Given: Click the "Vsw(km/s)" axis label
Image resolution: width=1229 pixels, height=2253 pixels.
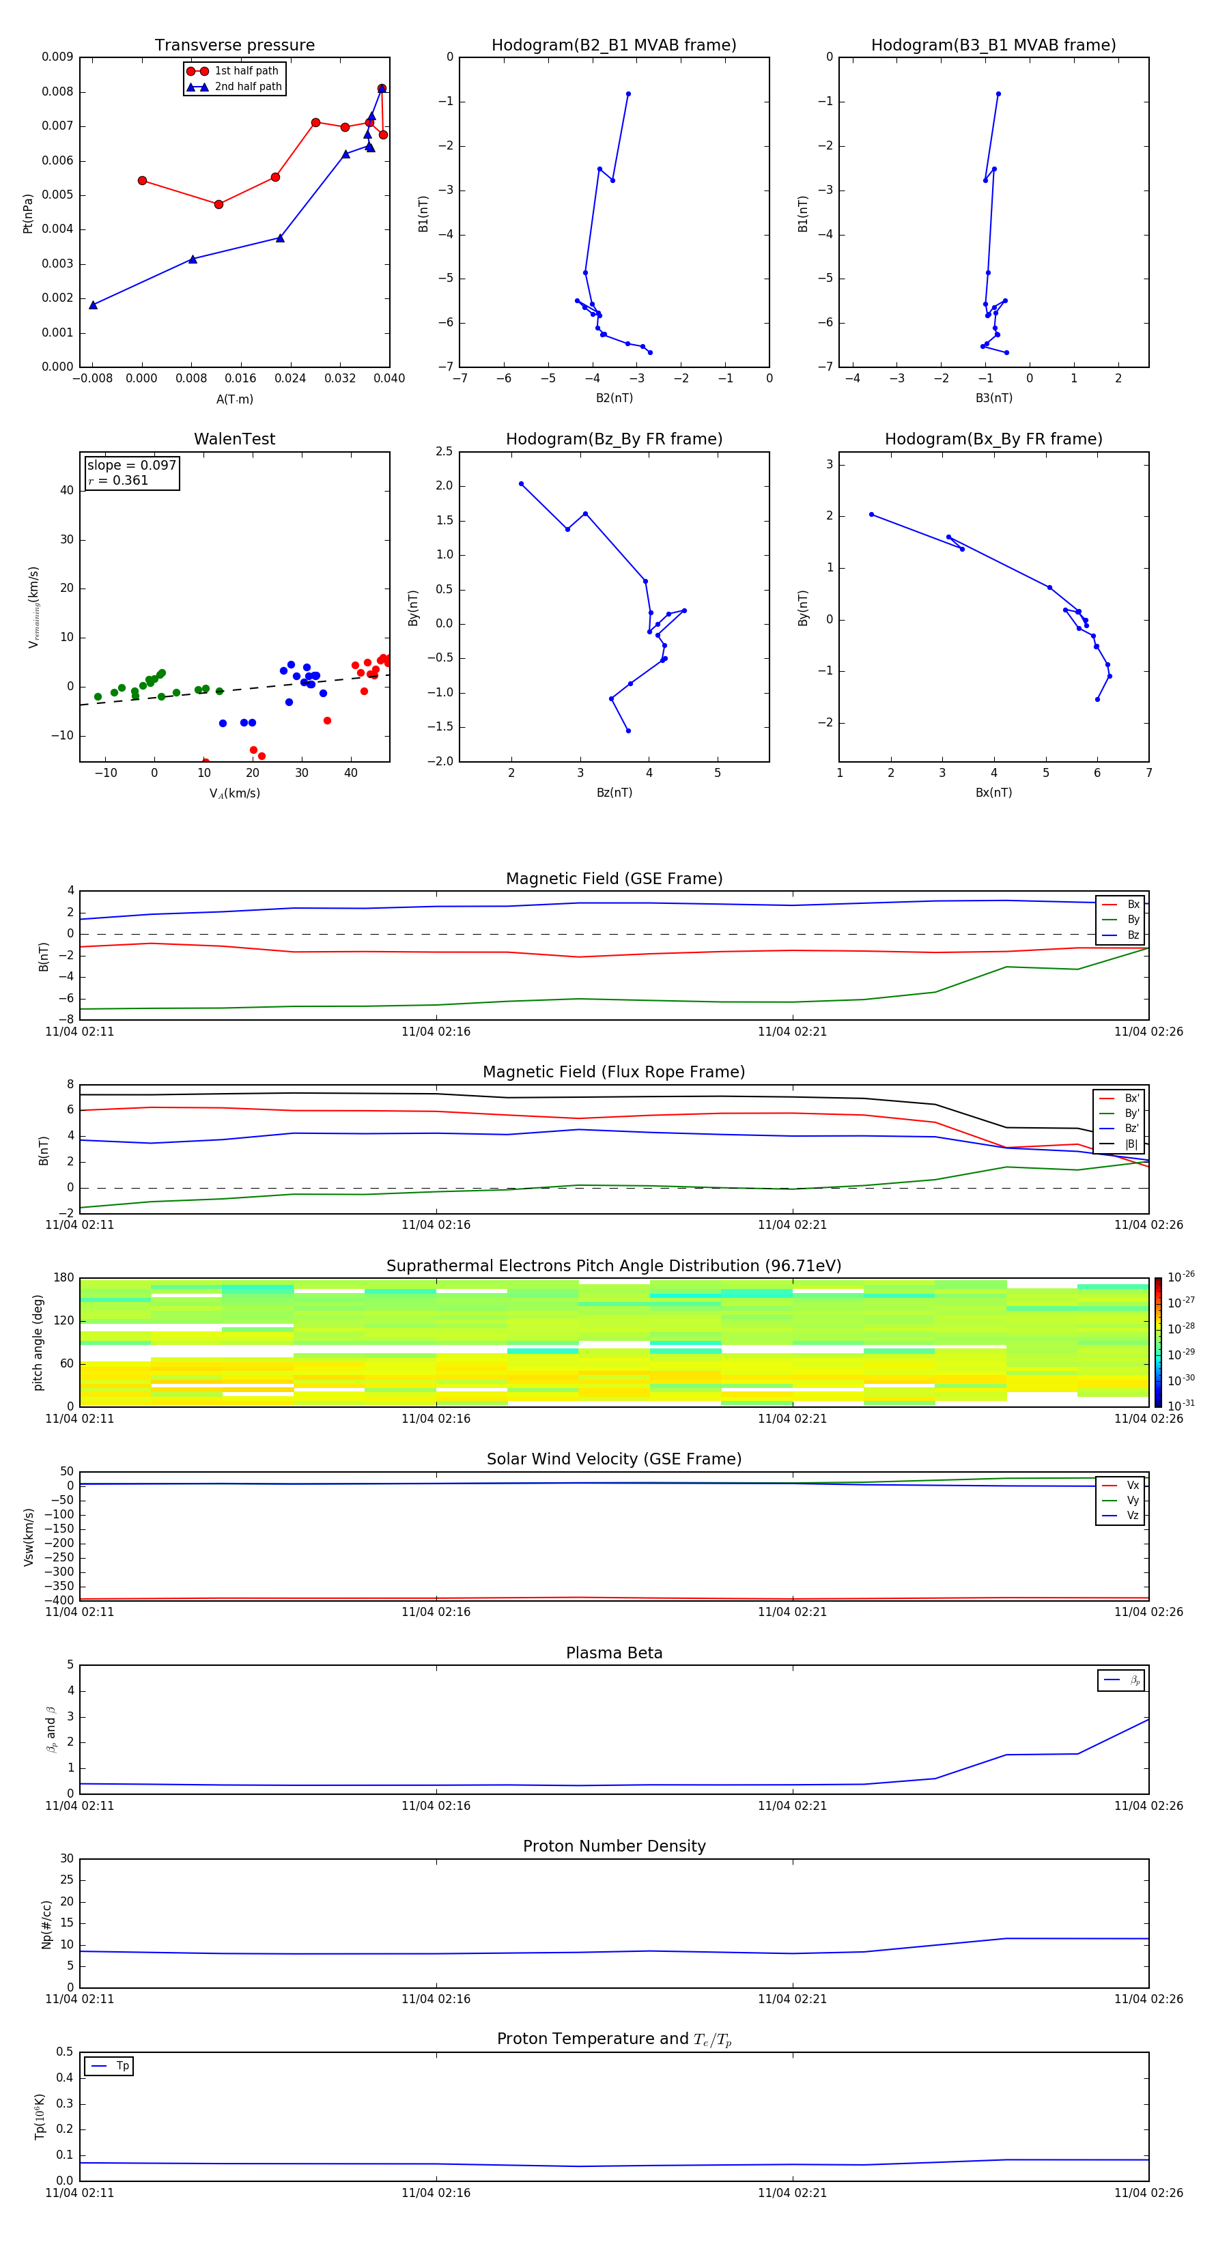Looking at the screenshot, I should [x=28, y=1537].
